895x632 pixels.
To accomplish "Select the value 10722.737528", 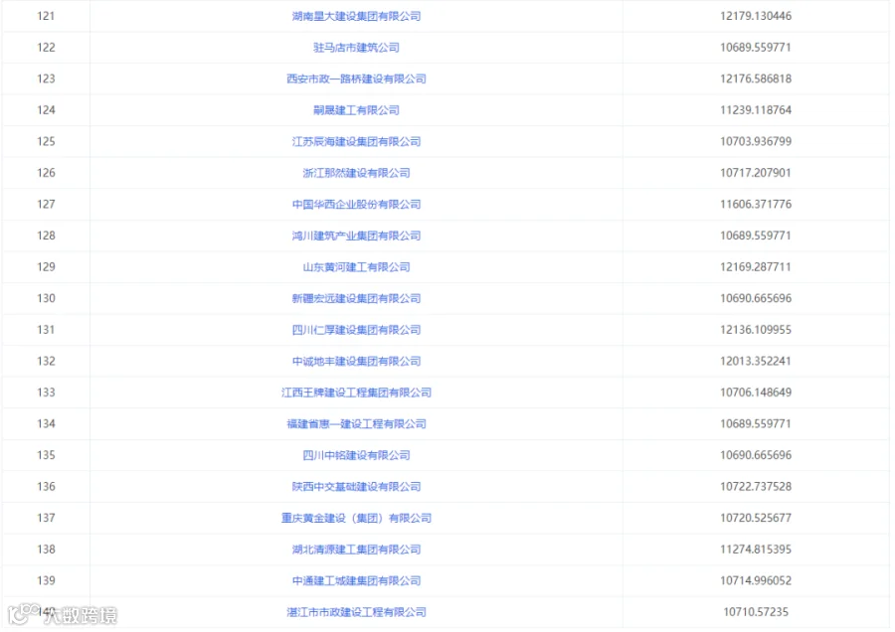I will tap(756, 487).
